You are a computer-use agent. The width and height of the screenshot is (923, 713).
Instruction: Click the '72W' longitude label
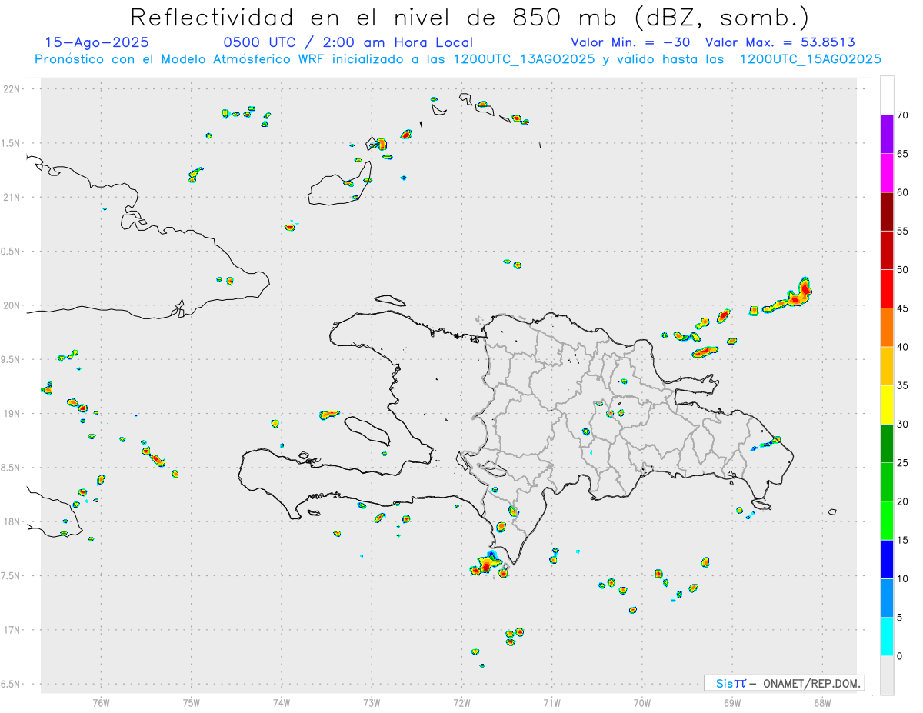pyautogui.click(x=461, y=702)
